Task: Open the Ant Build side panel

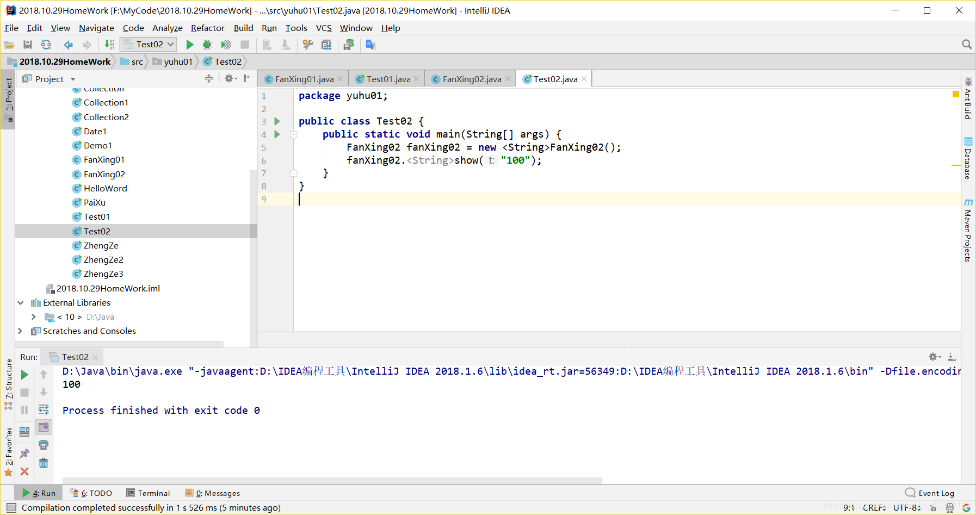Action: click(x=968, y=98)
